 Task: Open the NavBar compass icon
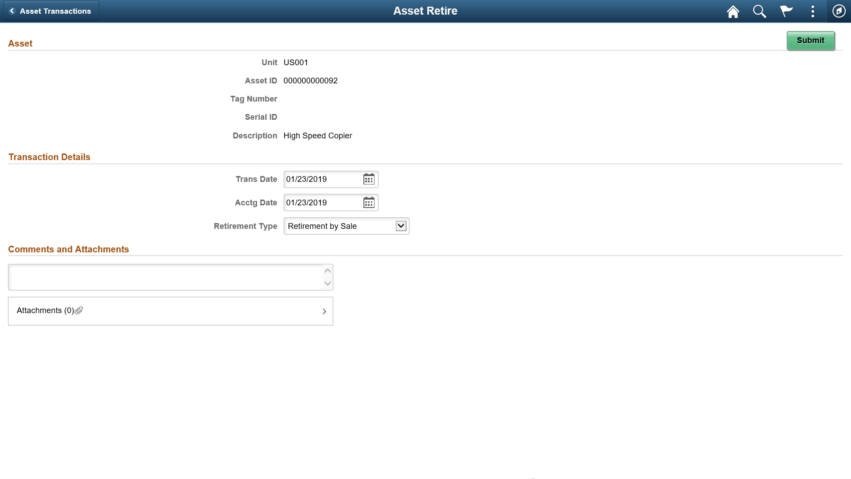839,11
